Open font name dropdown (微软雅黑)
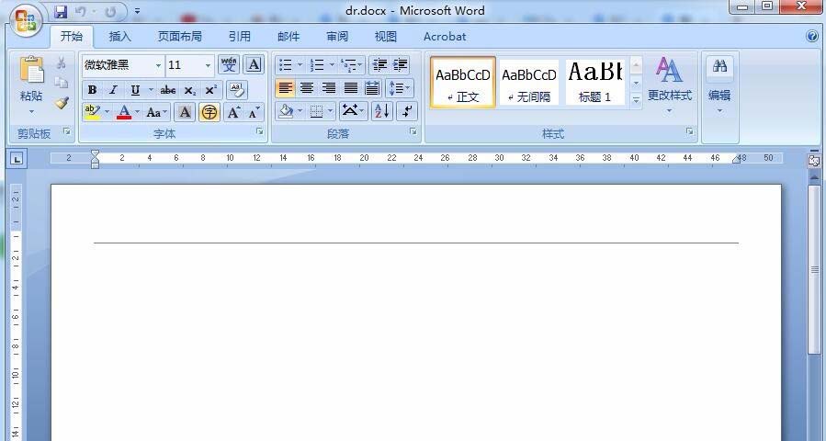 pos(158,65)
